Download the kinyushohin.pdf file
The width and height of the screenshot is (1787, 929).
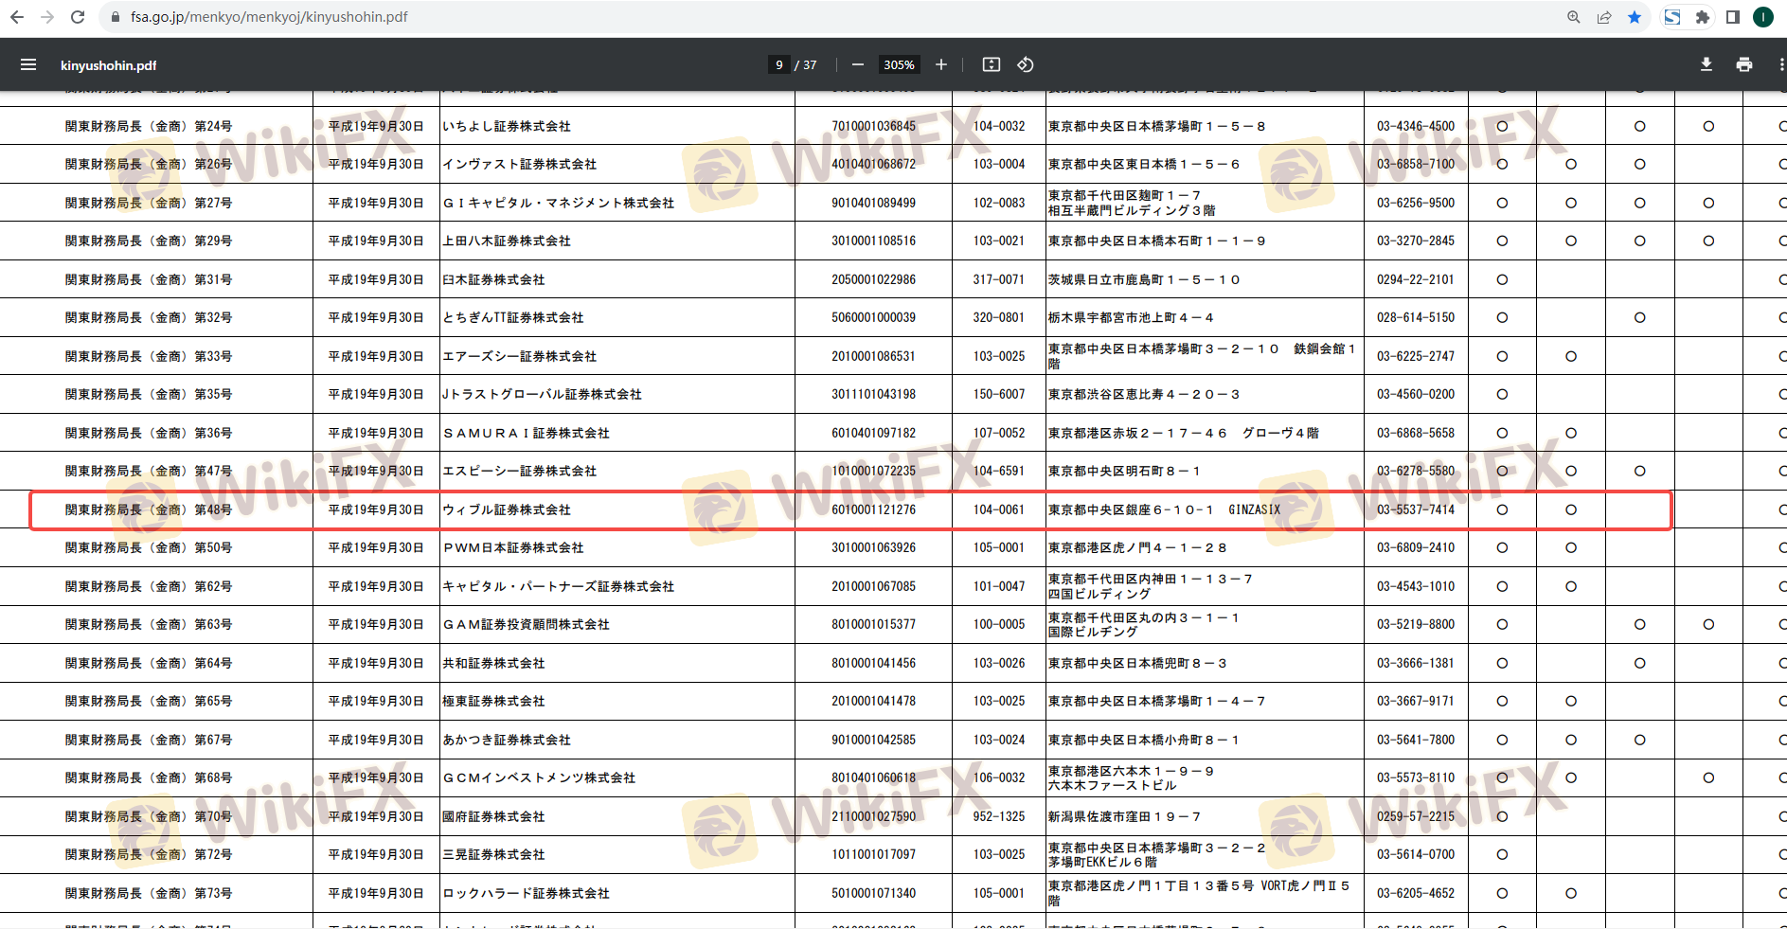pos(1706,64)
